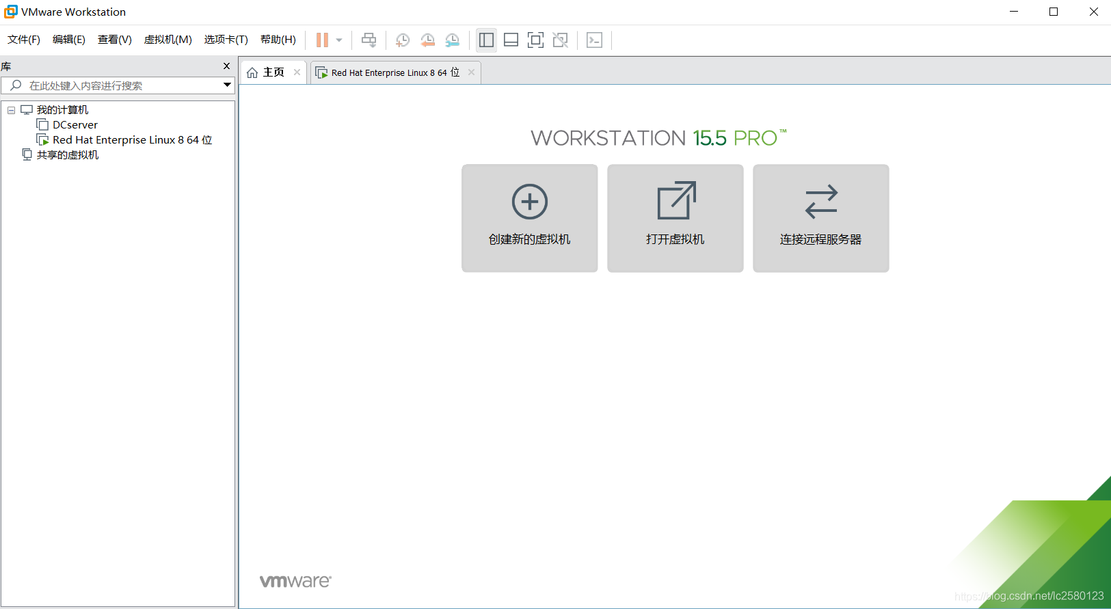
Task: Open the snapshot manager icon
Action: pyautogui.click(x=453, y=40)
